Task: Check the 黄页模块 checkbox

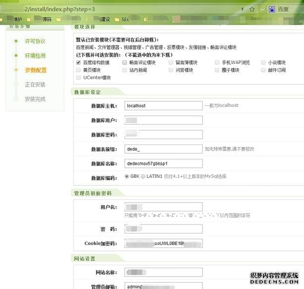Action: click(x=78, y=70)
